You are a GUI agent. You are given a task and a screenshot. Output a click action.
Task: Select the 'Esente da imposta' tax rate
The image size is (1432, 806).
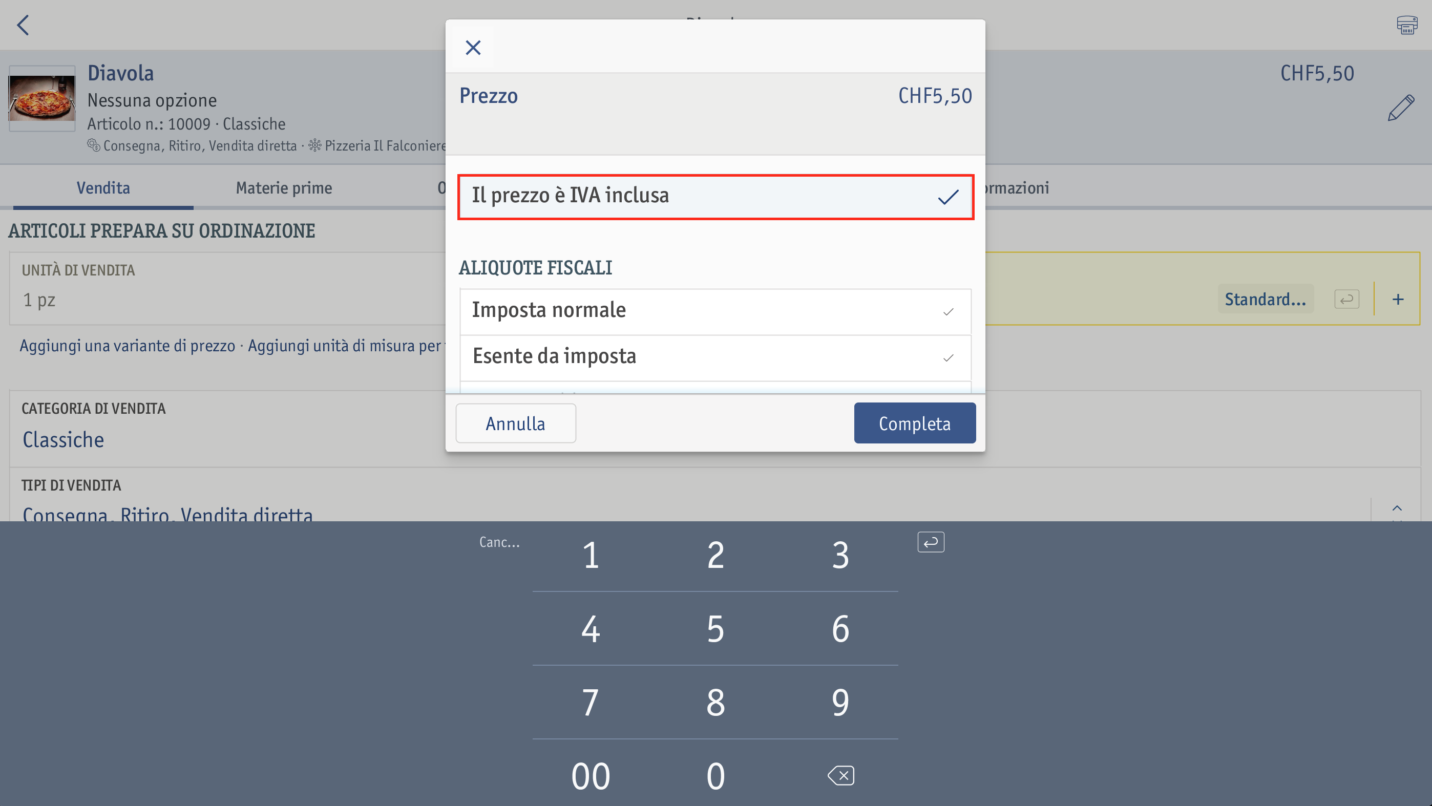click(x=715, y=357)
